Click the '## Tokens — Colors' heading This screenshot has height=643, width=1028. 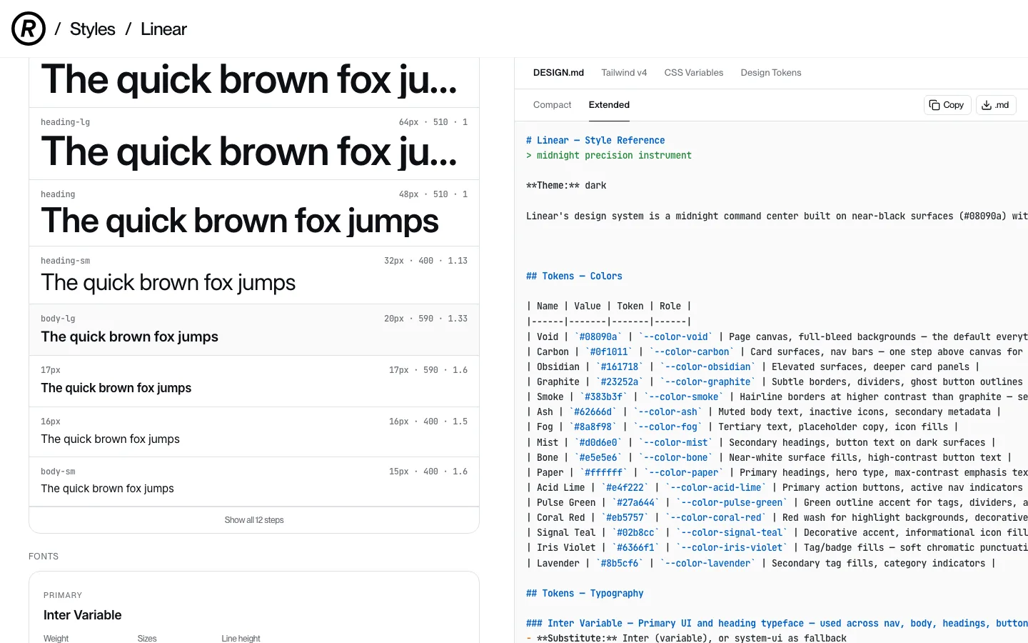(574, 276)
